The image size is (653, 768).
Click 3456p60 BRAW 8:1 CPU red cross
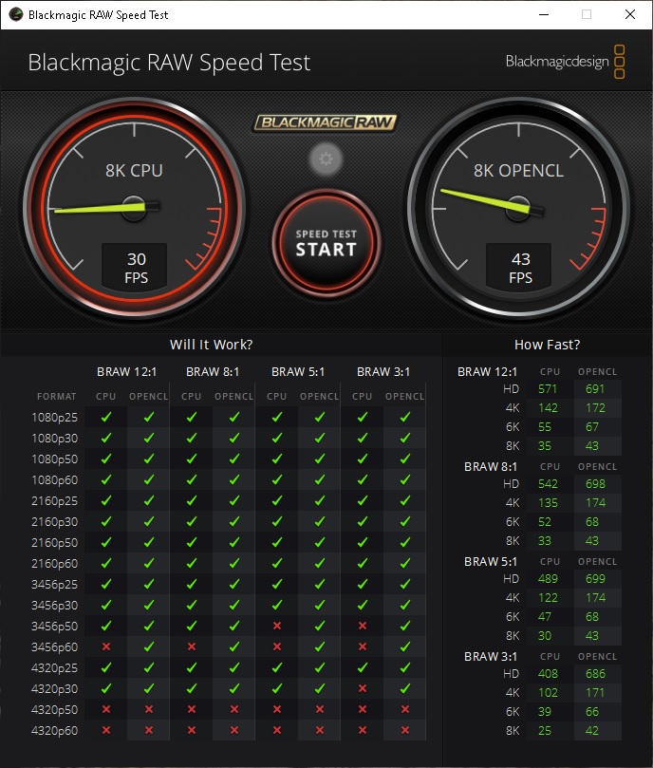click(192, 646)
